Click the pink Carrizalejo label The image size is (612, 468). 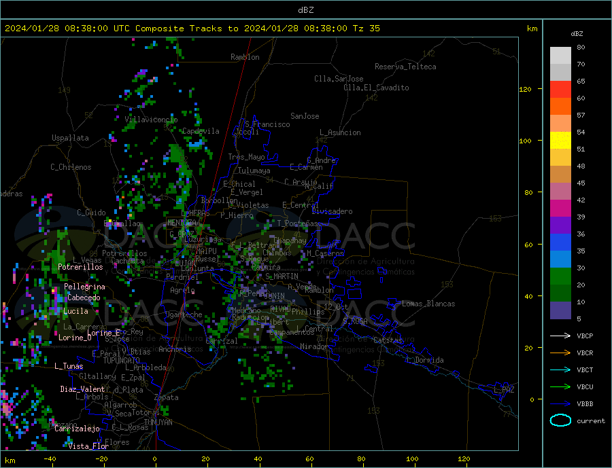coord(78,429)
